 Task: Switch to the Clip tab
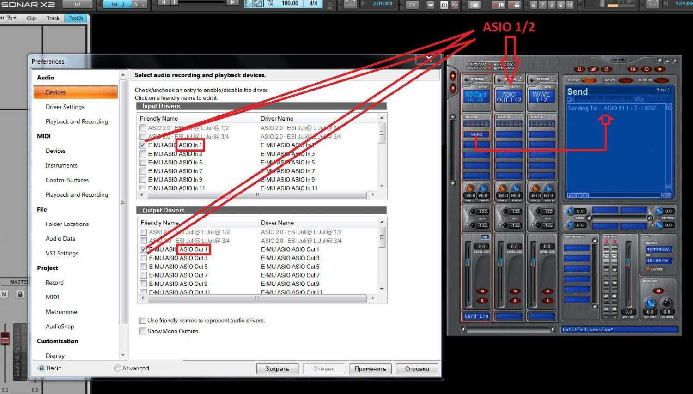coord(31,18)
